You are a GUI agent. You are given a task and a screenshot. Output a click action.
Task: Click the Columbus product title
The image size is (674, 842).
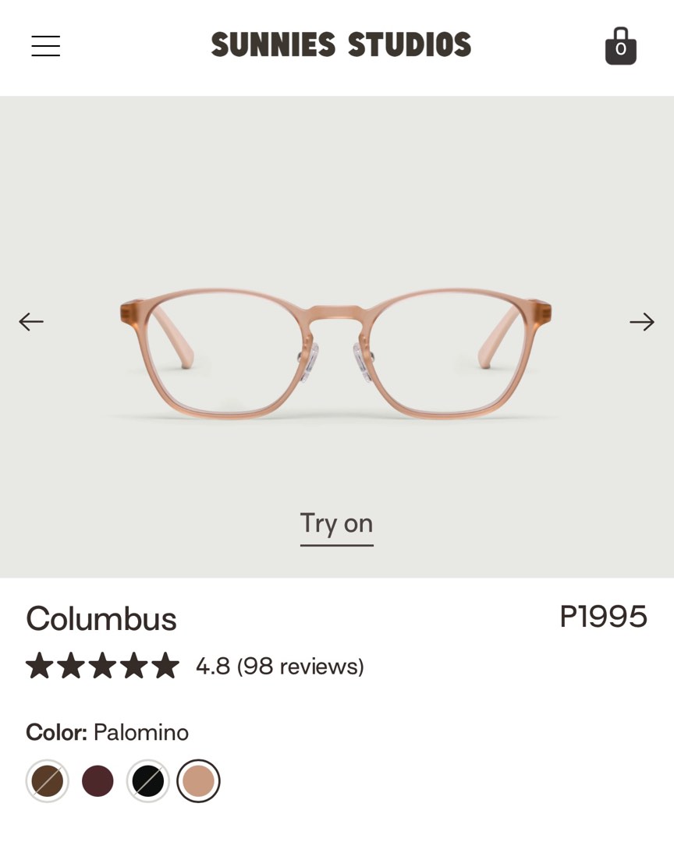click(x=101, y=619)
